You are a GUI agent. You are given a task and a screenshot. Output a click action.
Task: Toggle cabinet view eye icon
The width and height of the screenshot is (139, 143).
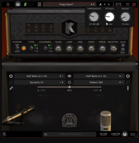tap(69, 76)
